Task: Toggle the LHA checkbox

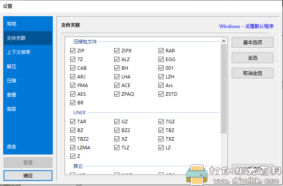Action: coord(117,77)
